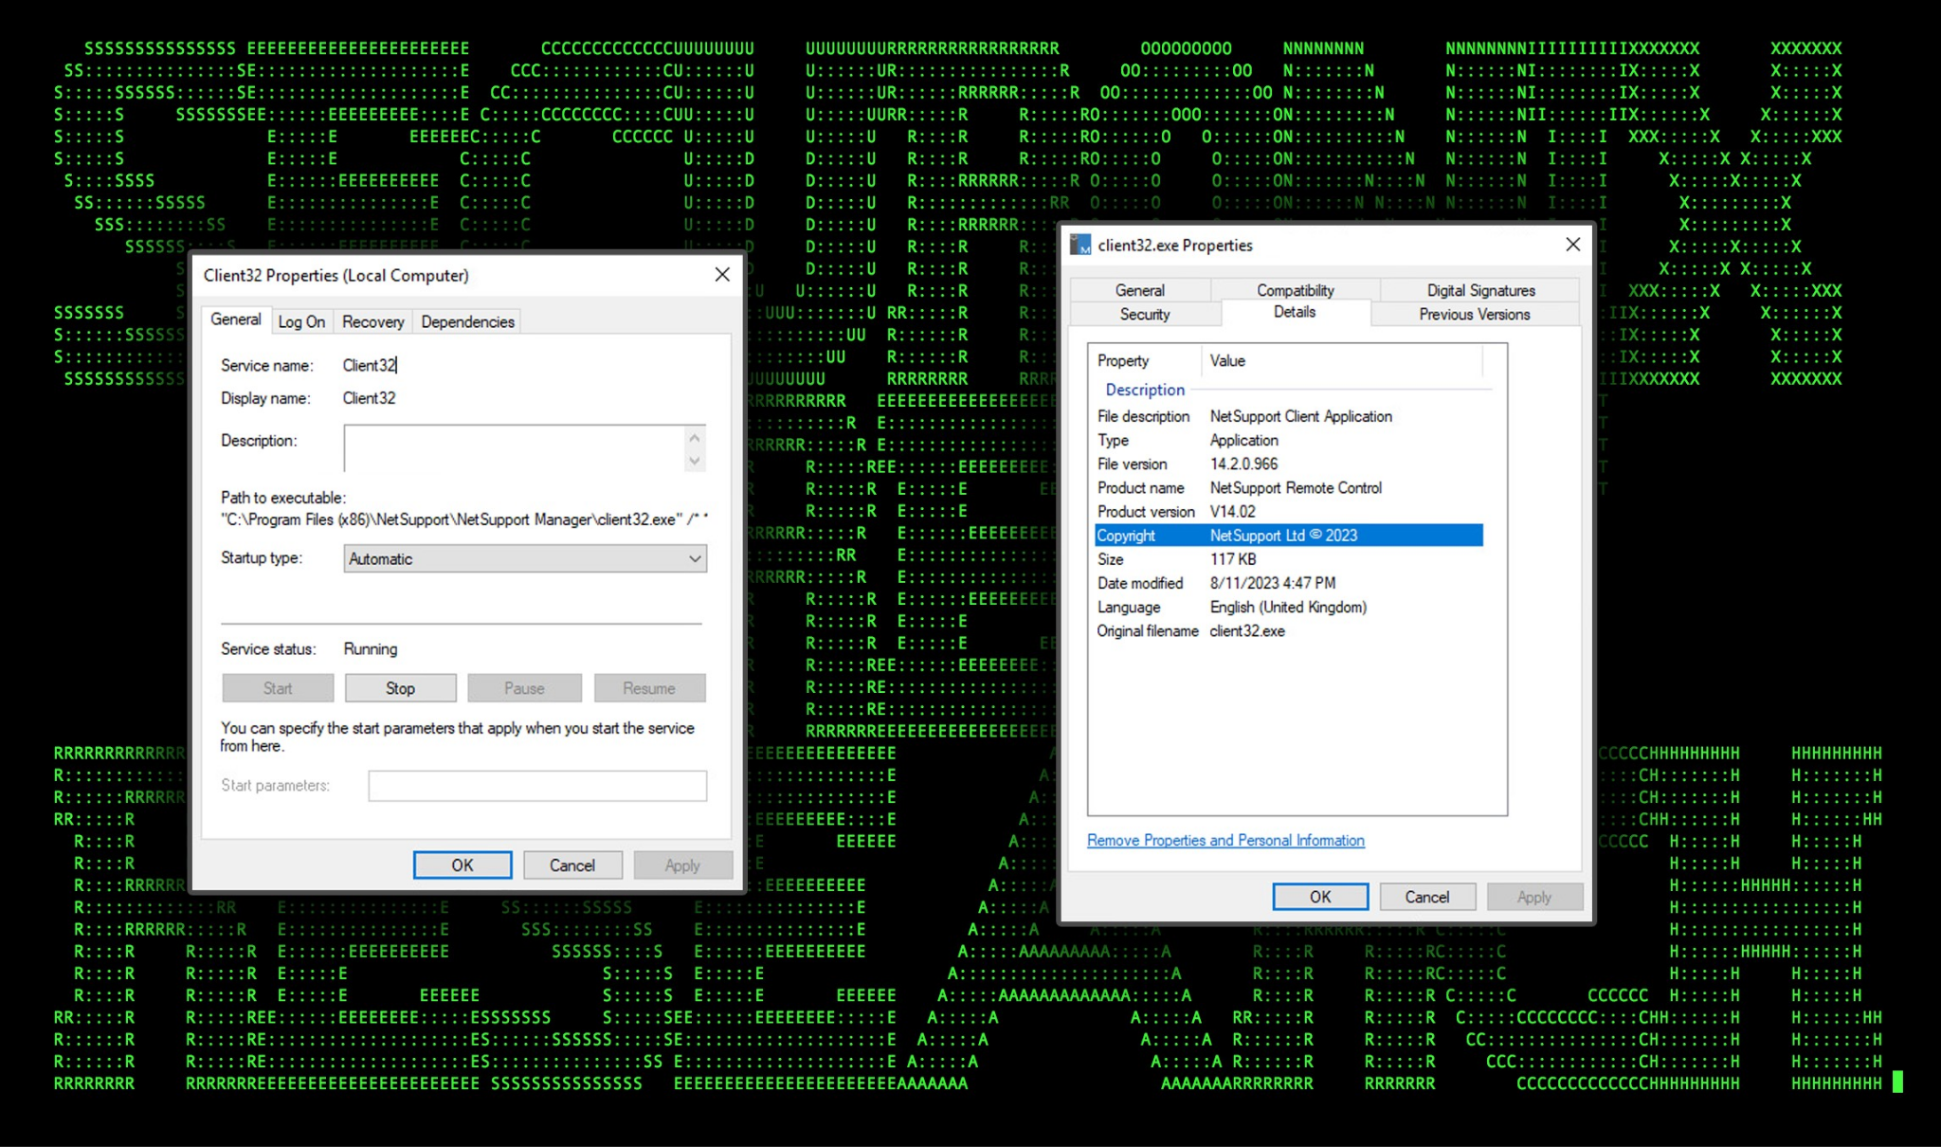Open the Compatibility tab

(x=1295, y=290)
